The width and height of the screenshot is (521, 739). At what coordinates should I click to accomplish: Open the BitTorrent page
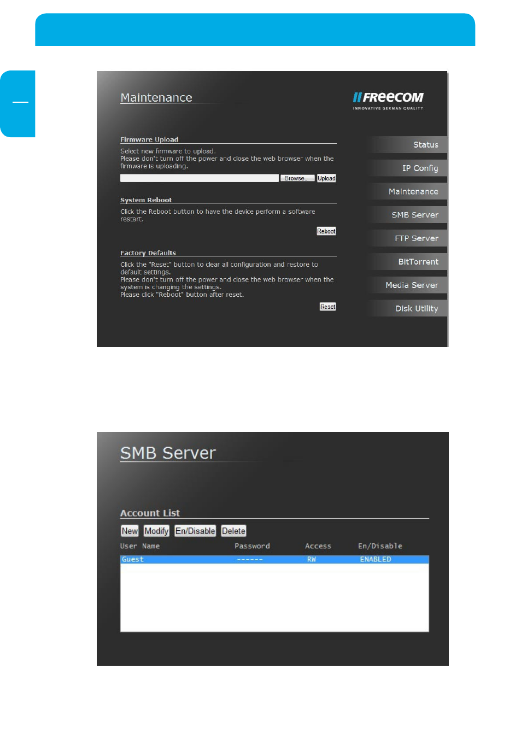(x=408, y=262)
